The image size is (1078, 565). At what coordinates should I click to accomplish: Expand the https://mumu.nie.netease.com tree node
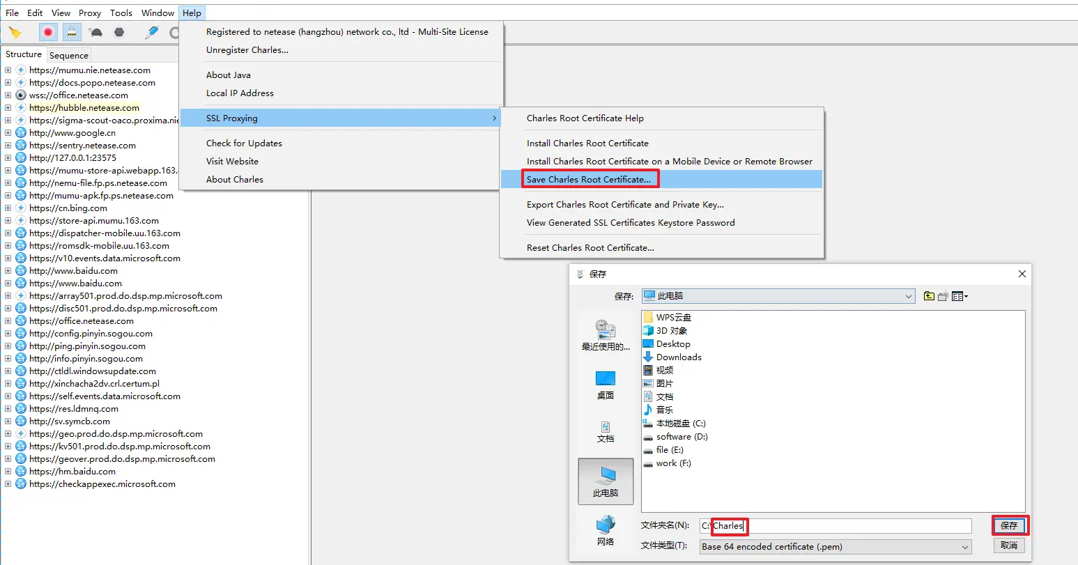(8, 70)
